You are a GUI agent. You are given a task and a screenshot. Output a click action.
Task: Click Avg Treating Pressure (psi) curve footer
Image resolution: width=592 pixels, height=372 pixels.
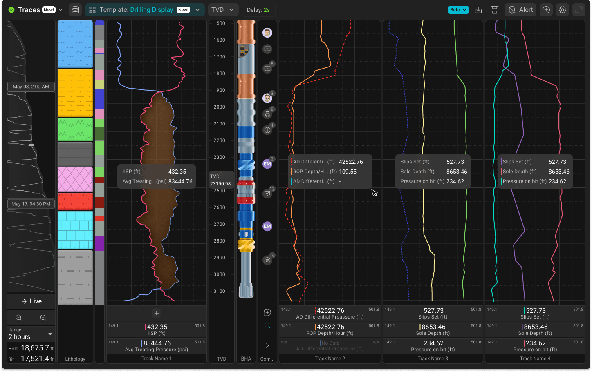[x=157, y=346]
